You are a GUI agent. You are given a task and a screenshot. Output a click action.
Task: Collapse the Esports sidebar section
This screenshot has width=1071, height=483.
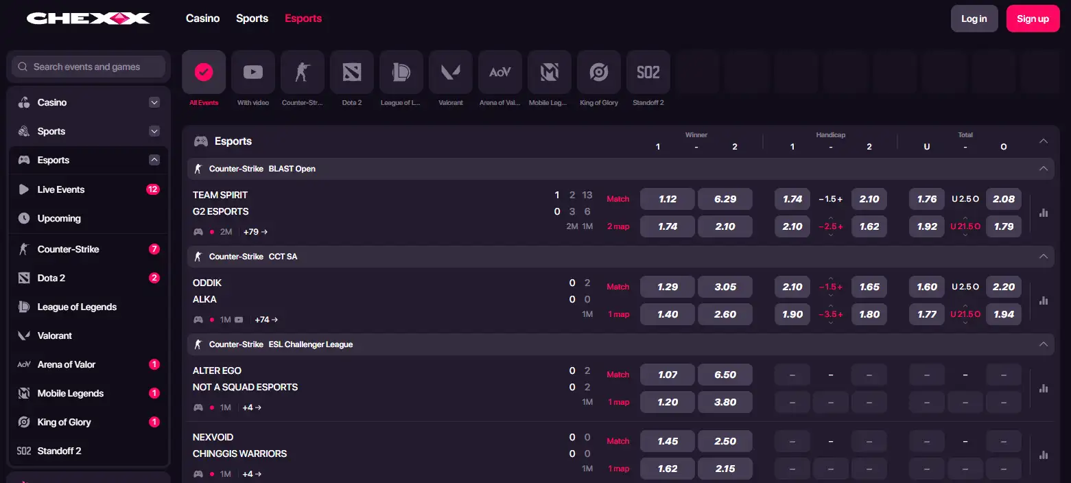[154, 160]
